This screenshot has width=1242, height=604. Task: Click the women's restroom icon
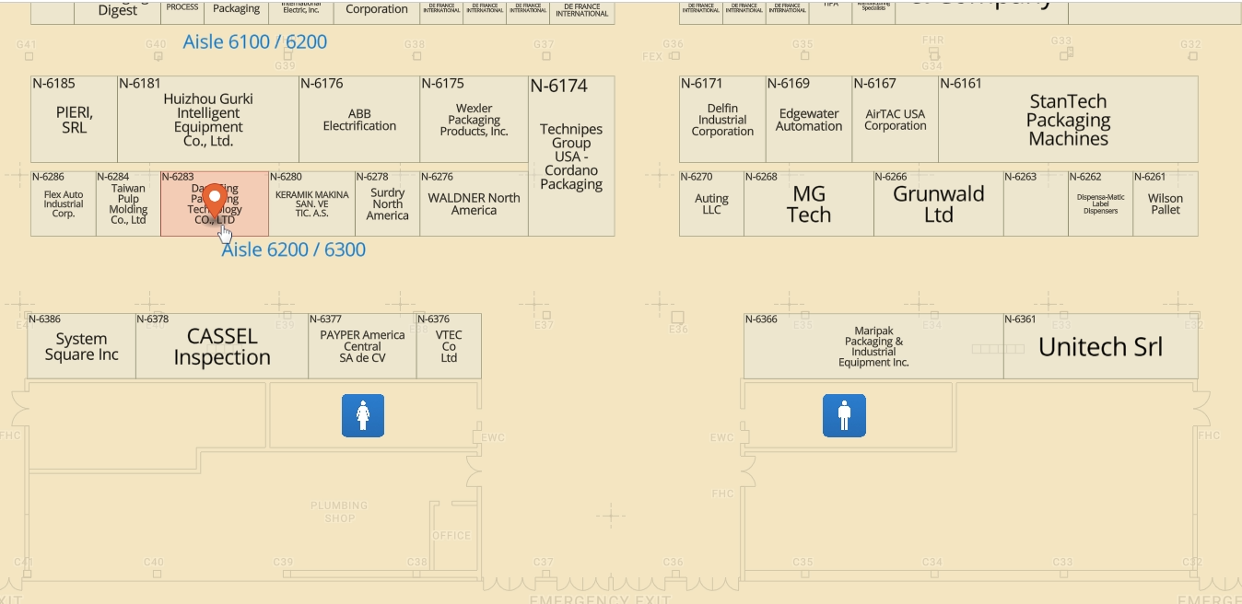[363, 415]
